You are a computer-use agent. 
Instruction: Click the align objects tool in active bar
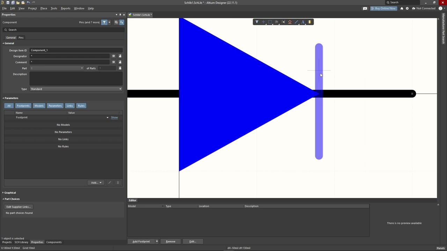point(277,22)
